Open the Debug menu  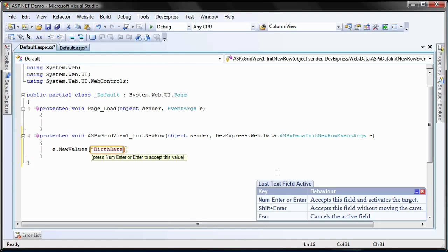coord(124,16)
